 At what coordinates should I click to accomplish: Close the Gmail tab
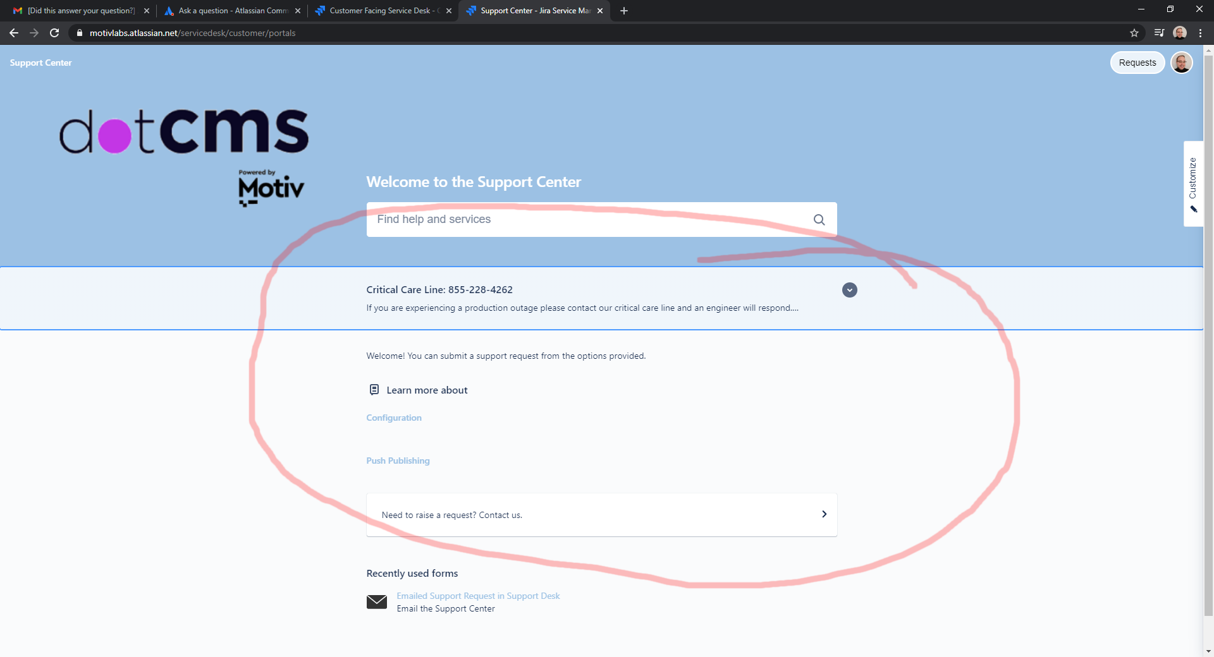coord(147,11)
